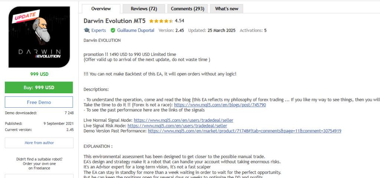Open the Overview tab
Screen dimensions: 380x178
101,9
